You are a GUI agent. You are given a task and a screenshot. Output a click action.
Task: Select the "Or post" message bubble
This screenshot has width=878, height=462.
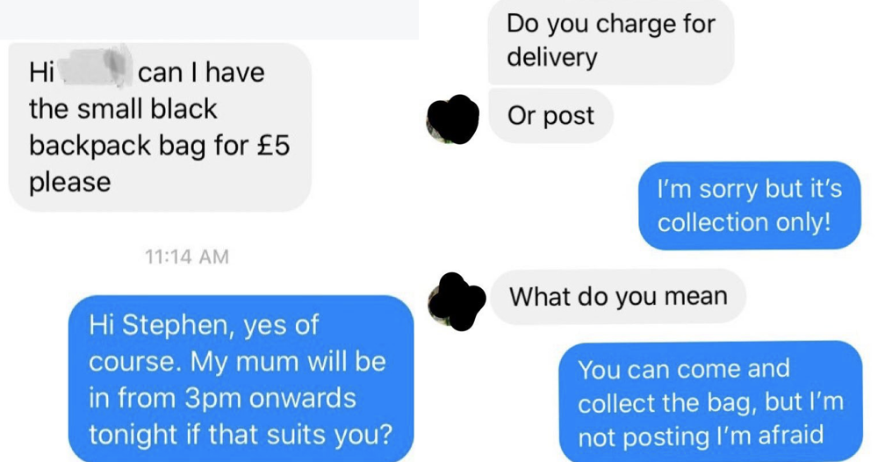pos(551,115)
